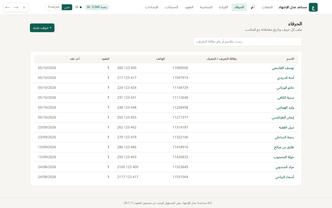Switch language to عربي

pyautogui.click(x=67, y=7)
